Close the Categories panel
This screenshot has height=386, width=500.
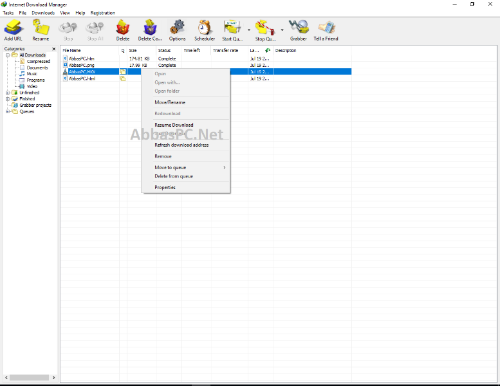click(54, 49)
